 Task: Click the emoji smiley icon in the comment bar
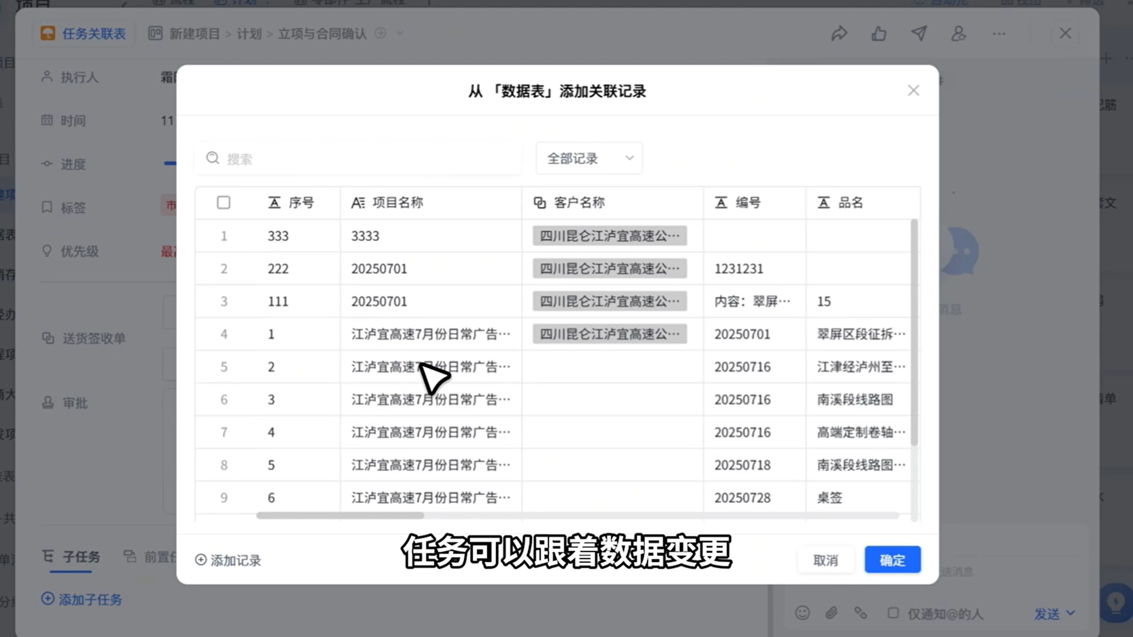coord(802,613)
